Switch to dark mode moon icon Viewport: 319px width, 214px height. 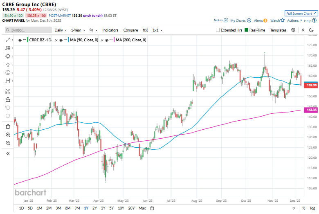(x=313, y=30)
